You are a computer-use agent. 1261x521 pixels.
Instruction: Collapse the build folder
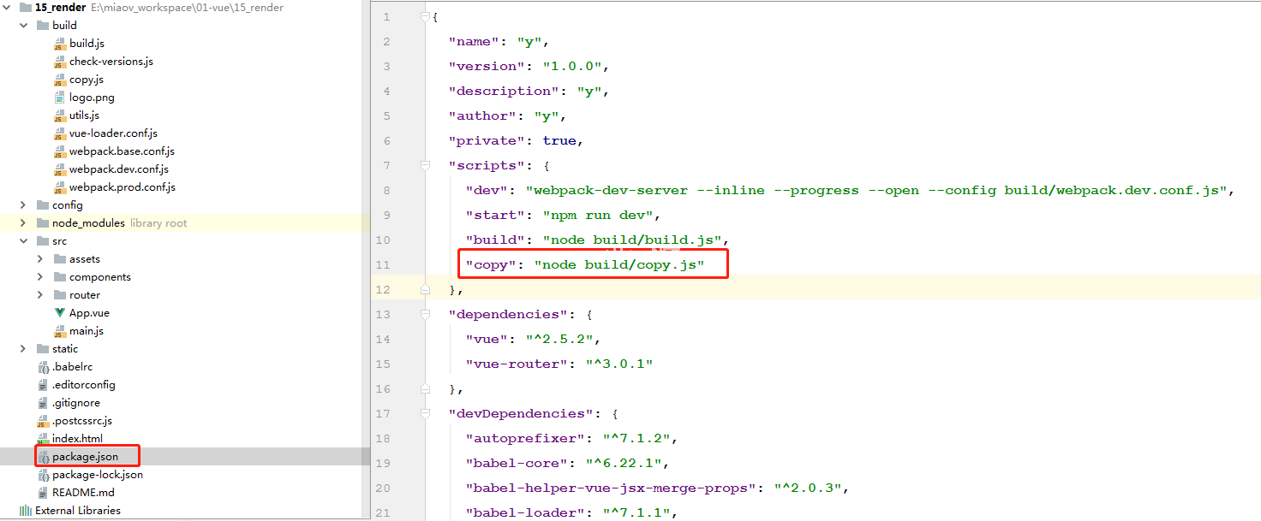(23, 26)
